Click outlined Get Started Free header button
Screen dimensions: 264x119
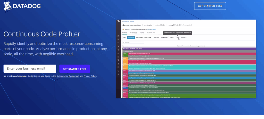[210, 6]
